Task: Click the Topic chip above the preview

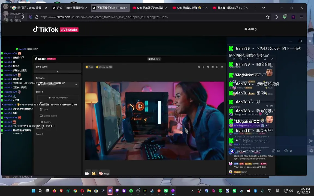Action: (x=89, y=67)
